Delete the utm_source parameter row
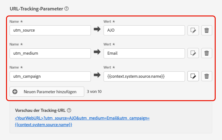Image resolution: width=222 pixels, height=140 pixels. 207,30
